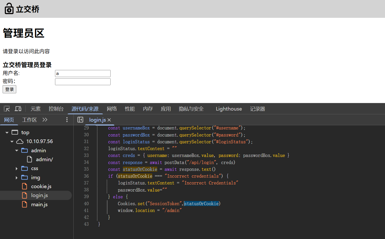Set a breakpoint on line number 40

click(x=86, y=204)
